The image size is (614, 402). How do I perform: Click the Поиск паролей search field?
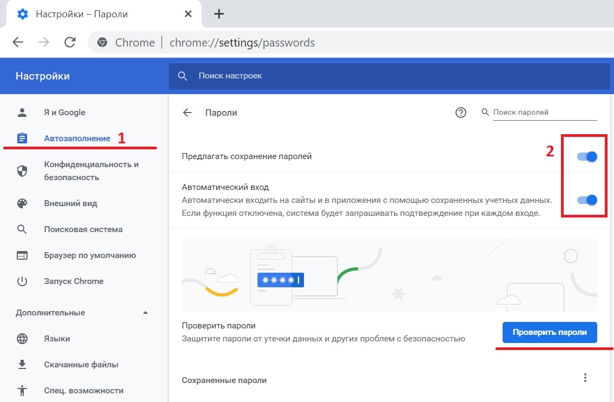(x=544, y=113)
